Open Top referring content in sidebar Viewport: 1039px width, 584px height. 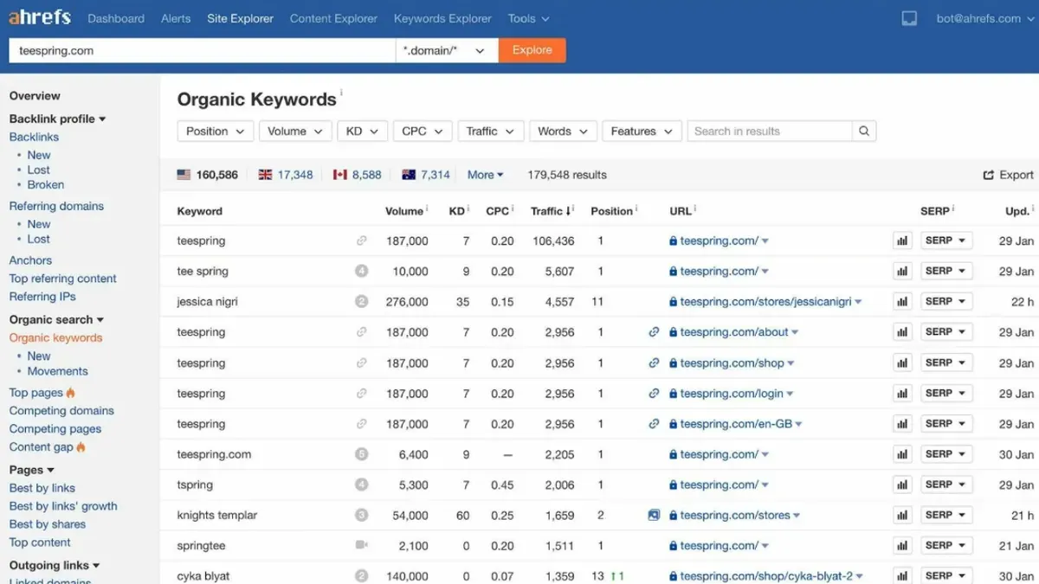coord(62,279)
